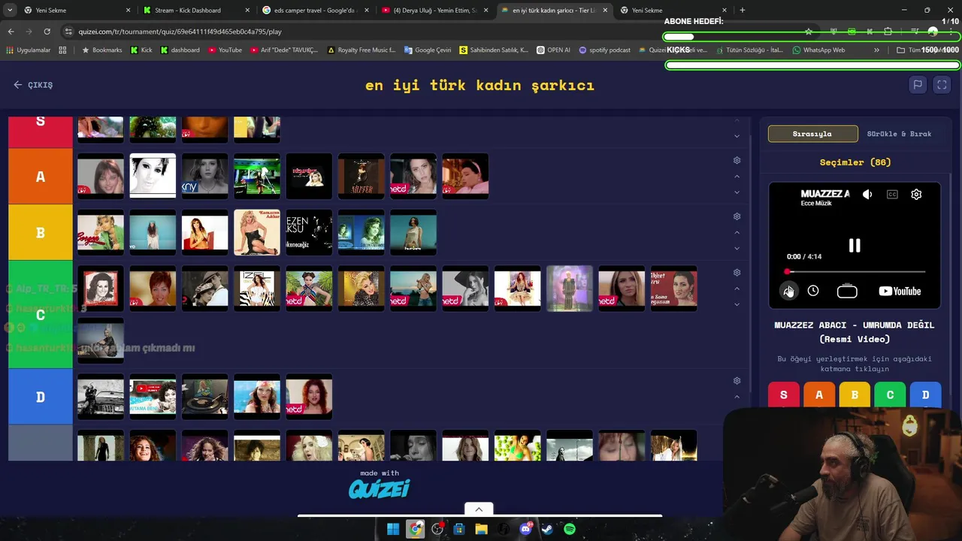Screen dimensions: 962x541
Task: Open YouTube bookmark
Action: (x=225, y=50)
